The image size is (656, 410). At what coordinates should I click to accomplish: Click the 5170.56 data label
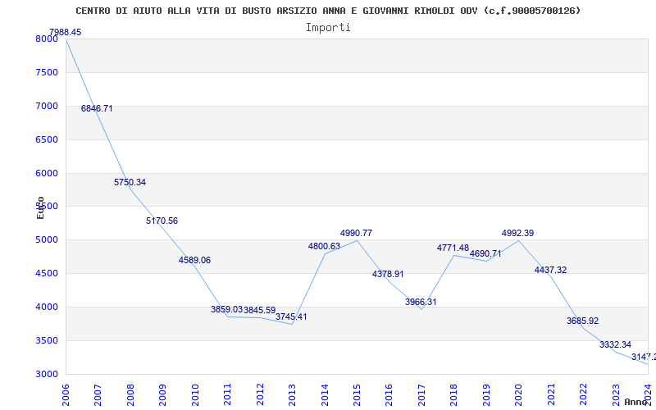[x=162, y=221]
